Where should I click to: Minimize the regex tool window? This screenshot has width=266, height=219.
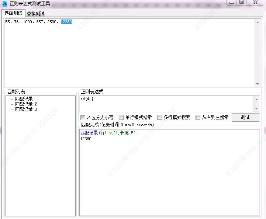(x=232, y=2)
